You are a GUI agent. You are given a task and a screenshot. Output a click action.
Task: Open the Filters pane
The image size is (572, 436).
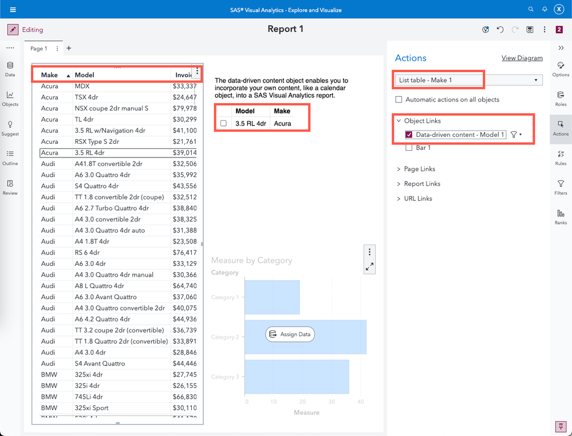click(x=561, y=188)
